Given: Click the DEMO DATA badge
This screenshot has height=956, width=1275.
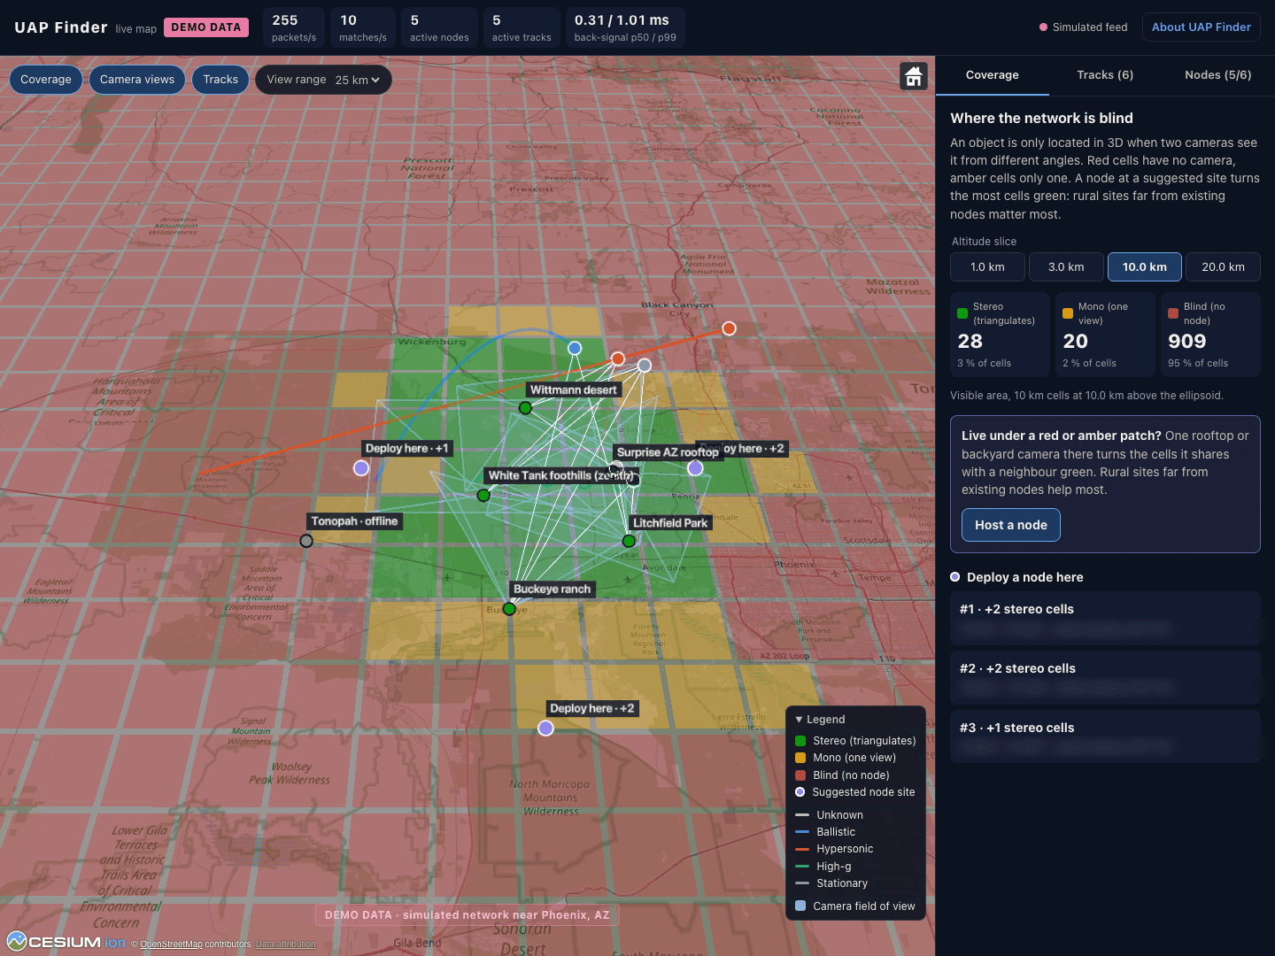Looking at the screenshot, I should click(x=206, y=27).
